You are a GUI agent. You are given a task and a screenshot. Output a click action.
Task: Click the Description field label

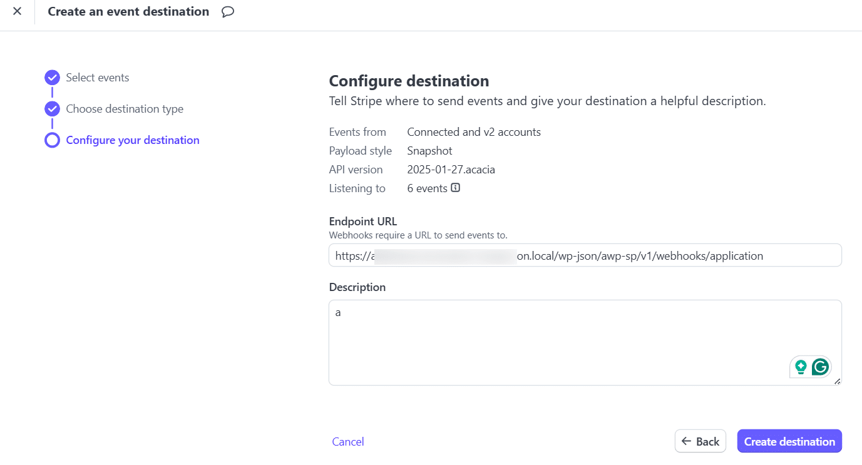click(357, 287)
